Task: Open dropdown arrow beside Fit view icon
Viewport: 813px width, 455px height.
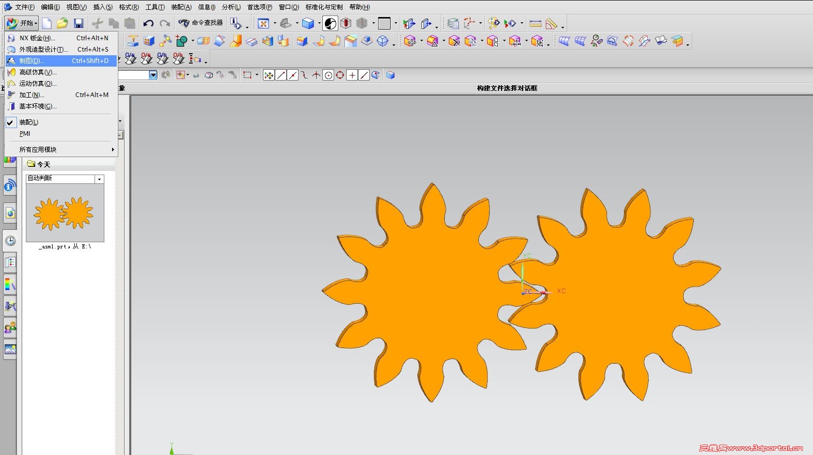Action: click(274, 23)
